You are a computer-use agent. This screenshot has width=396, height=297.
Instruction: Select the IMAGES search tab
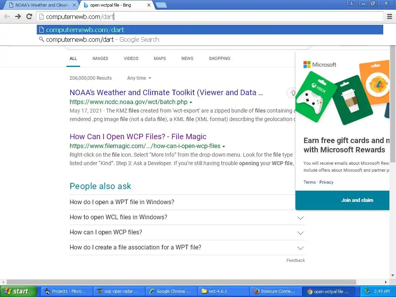pos(100,59)
